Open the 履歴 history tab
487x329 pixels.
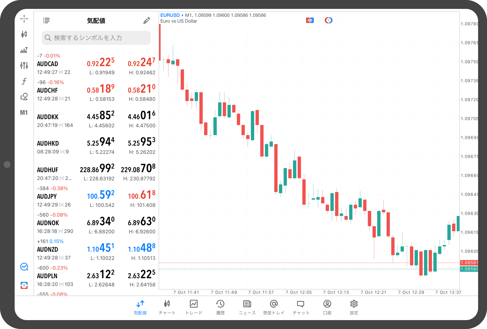[220, 308]
